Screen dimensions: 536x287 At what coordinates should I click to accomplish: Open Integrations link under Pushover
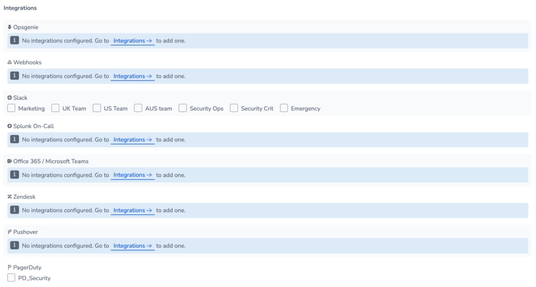coord(132,246)
